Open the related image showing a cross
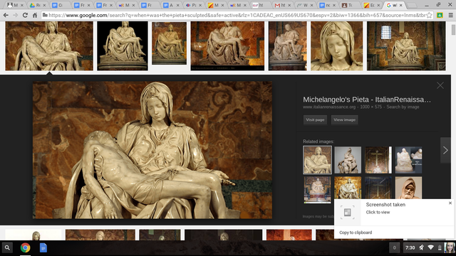The width and height of the screenshot is (456, 256). [378, 160]
